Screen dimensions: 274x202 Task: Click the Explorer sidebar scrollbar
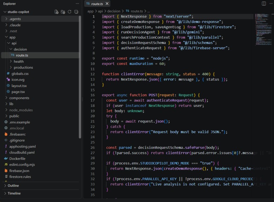[80, 77]
